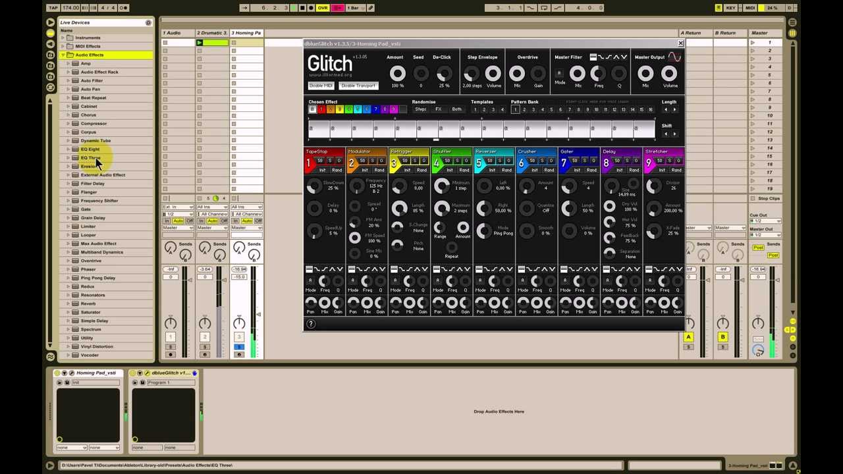Click Randomise Steps button
This screenshot has height=474, width=843.
[x=420, y=109]
